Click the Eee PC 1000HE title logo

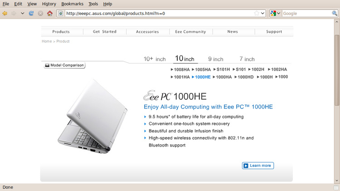click(175, 96)
